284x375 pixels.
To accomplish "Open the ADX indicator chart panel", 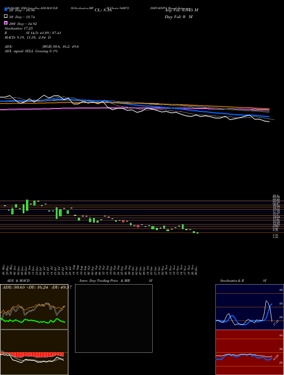I will [x=34, y=306].
